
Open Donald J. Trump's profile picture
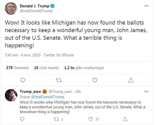pyautogui.click(x=11, y=8)
